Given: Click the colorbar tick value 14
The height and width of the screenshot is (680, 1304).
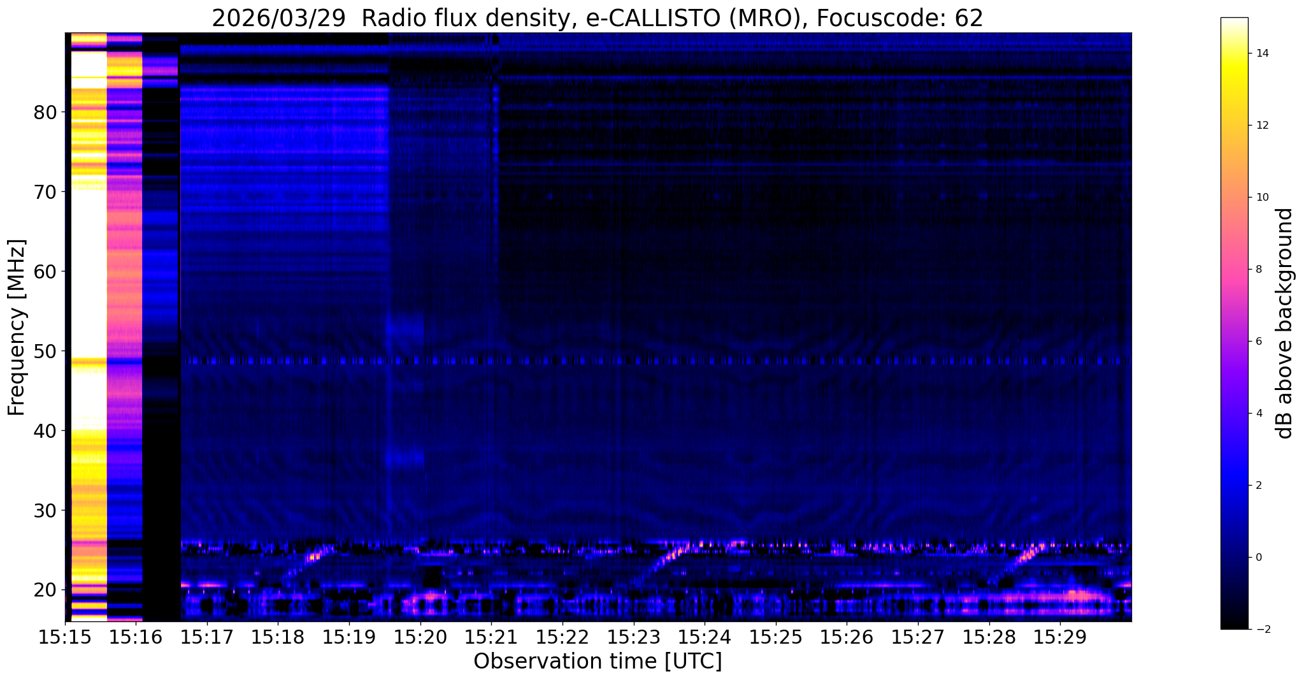Looking at the screenshot, I should (1261, 54).
